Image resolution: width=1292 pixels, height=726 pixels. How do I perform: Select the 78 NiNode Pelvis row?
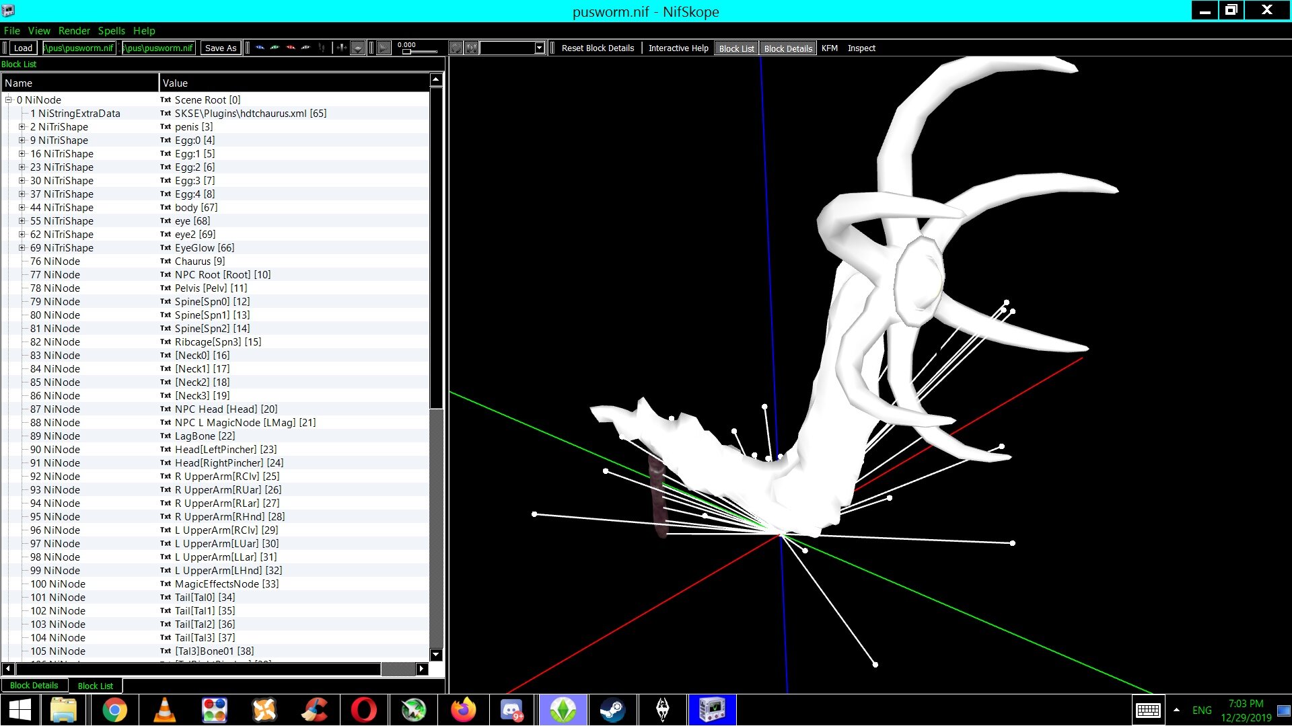pos(215,288)
